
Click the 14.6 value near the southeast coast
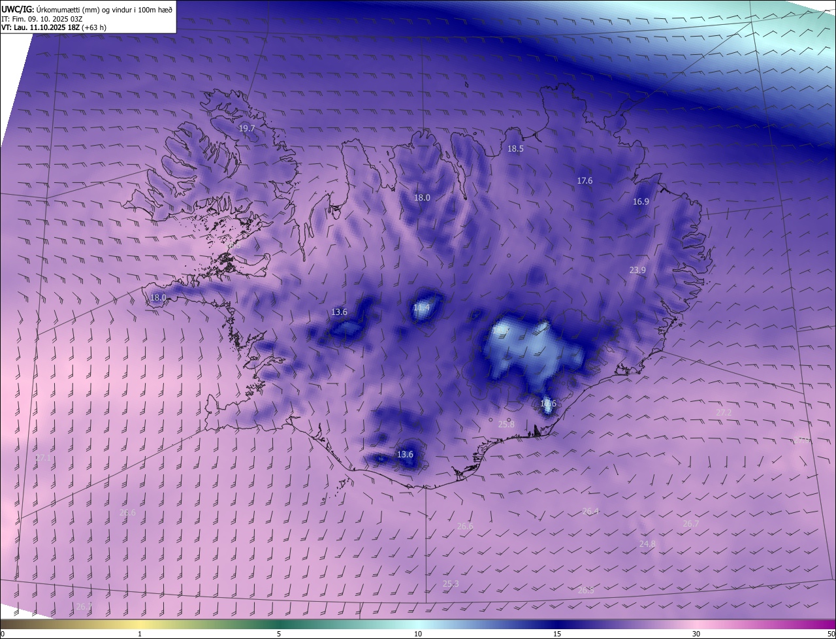(548, 404)
